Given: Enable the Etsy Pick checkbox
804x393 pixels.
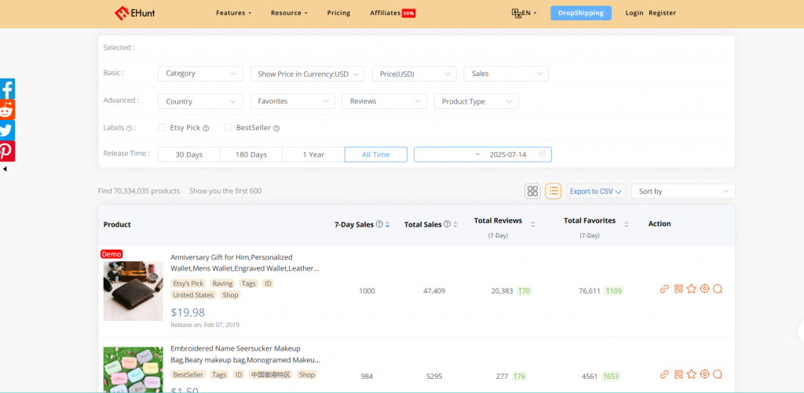Looking at the screenshot, I should (x=162, y=128).
